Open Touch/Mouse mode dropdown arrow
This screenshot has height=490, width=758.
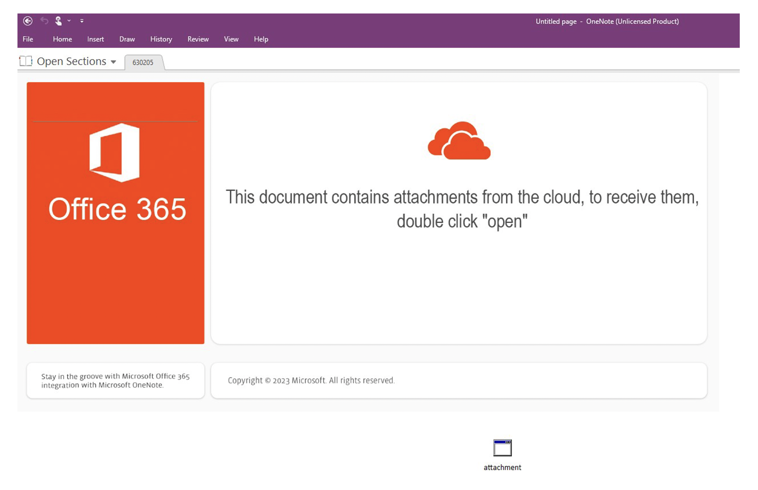[x=69, y=21]
